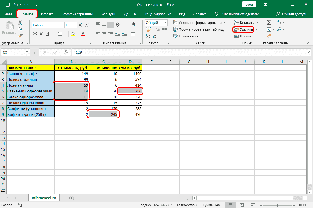Click the Общий доступ share button

point(291,14)
